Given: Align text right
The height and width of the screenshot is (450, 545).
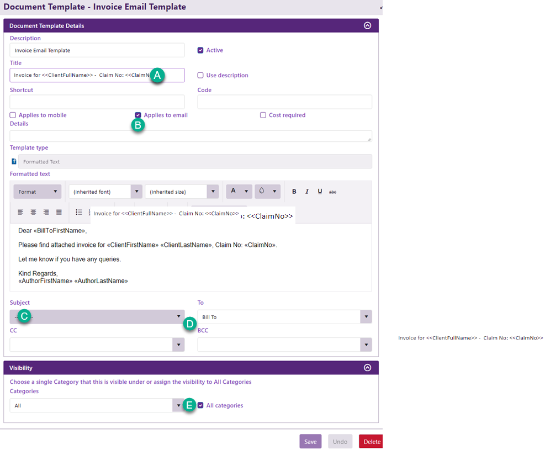Looking at the screenshot, I should (x=46, y=212).
